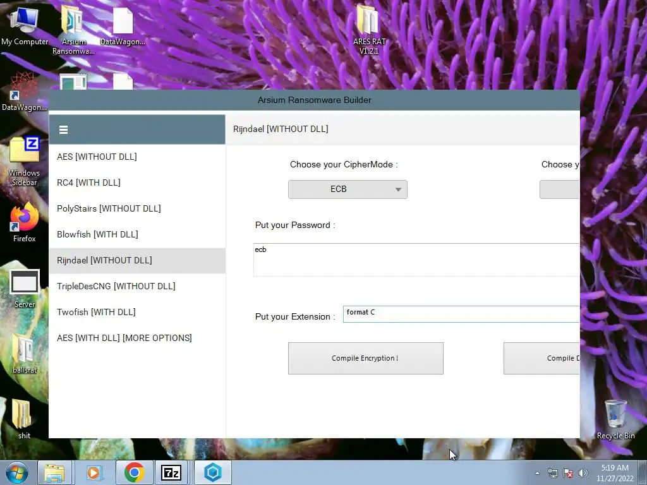The width and height of the screenshot is (647, 485).
Task: Open the Windows Start menu
Action: [x=16, y=472]
